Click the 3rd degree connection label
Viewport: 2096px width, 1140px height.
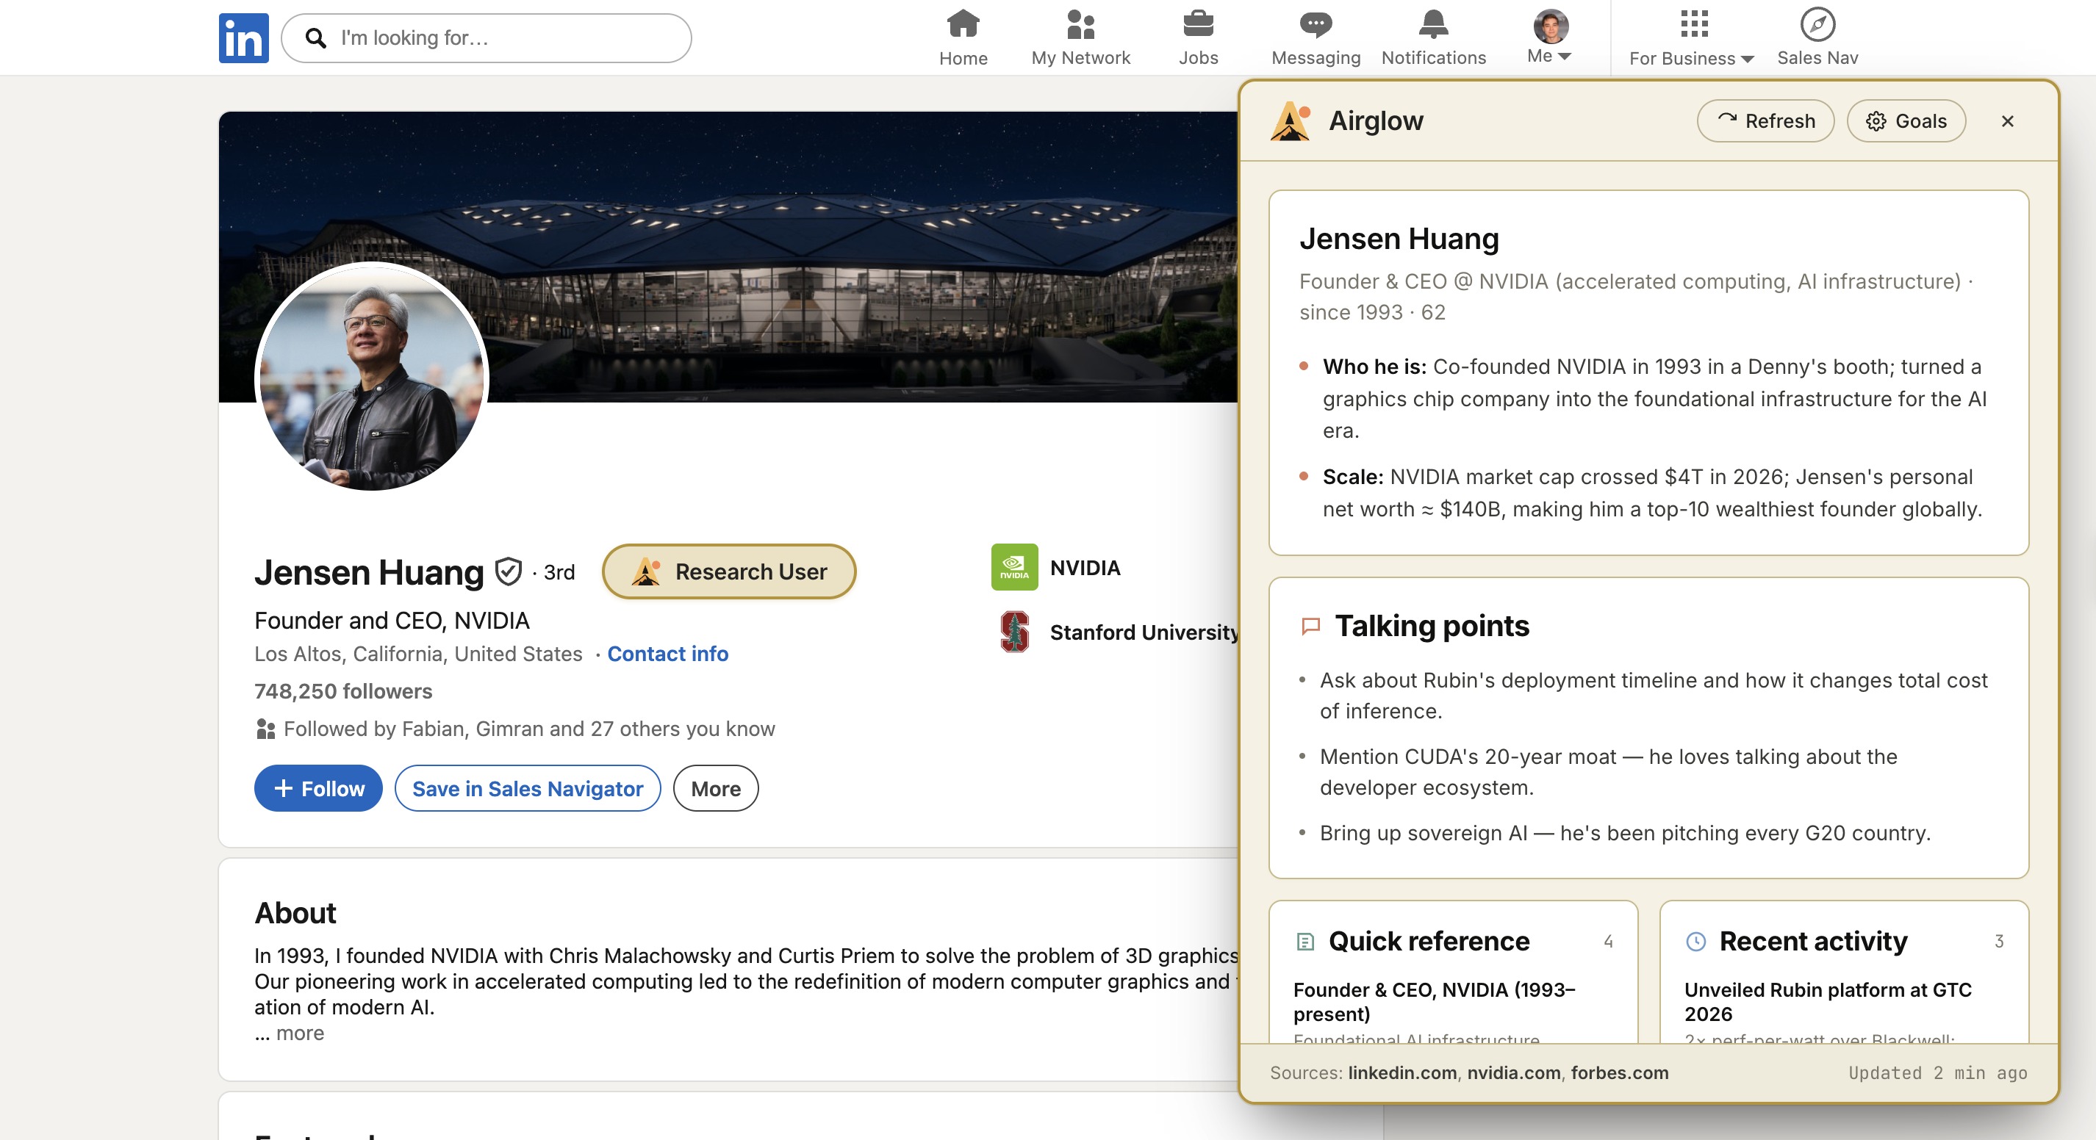(x=559, y=571)
